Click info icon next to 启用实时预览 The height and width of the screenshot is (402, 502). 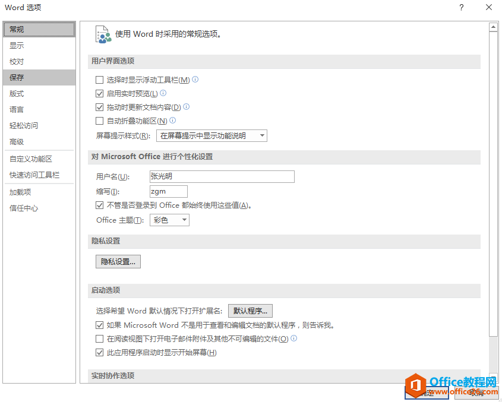163,93
